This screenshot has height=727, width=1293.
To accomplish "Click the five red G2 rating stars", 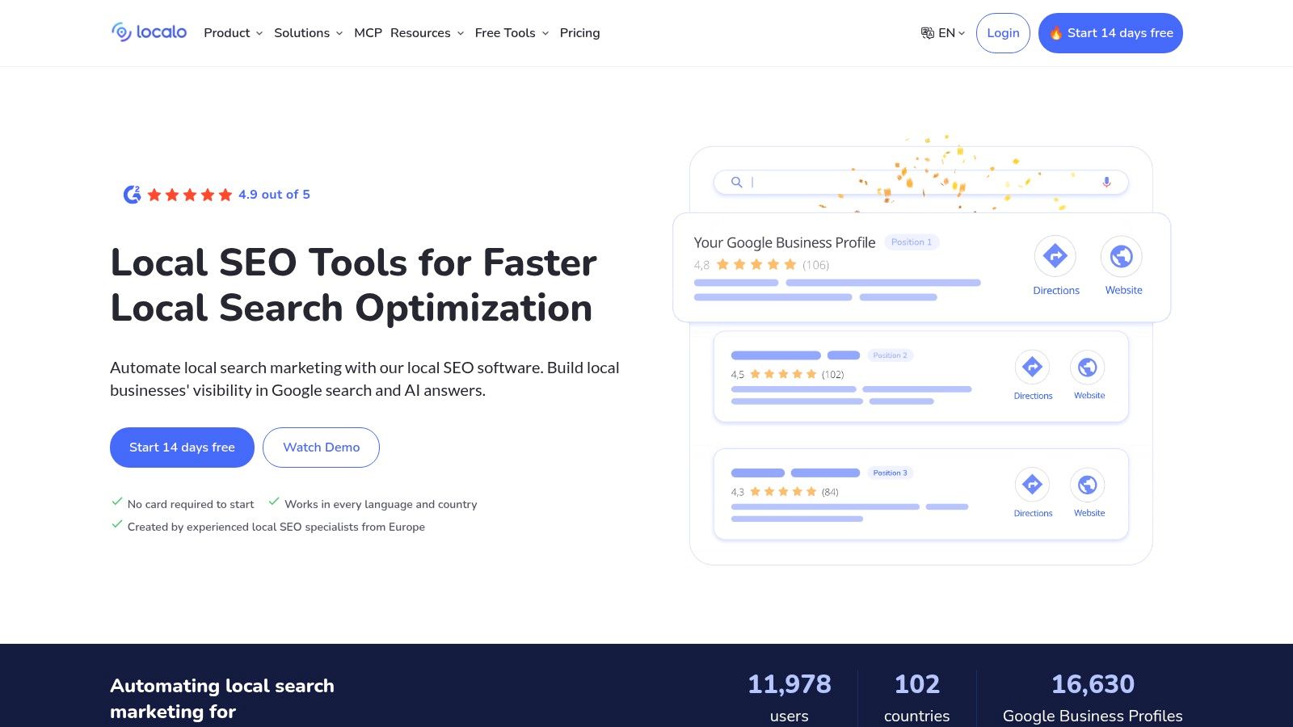I will (190, 195).
